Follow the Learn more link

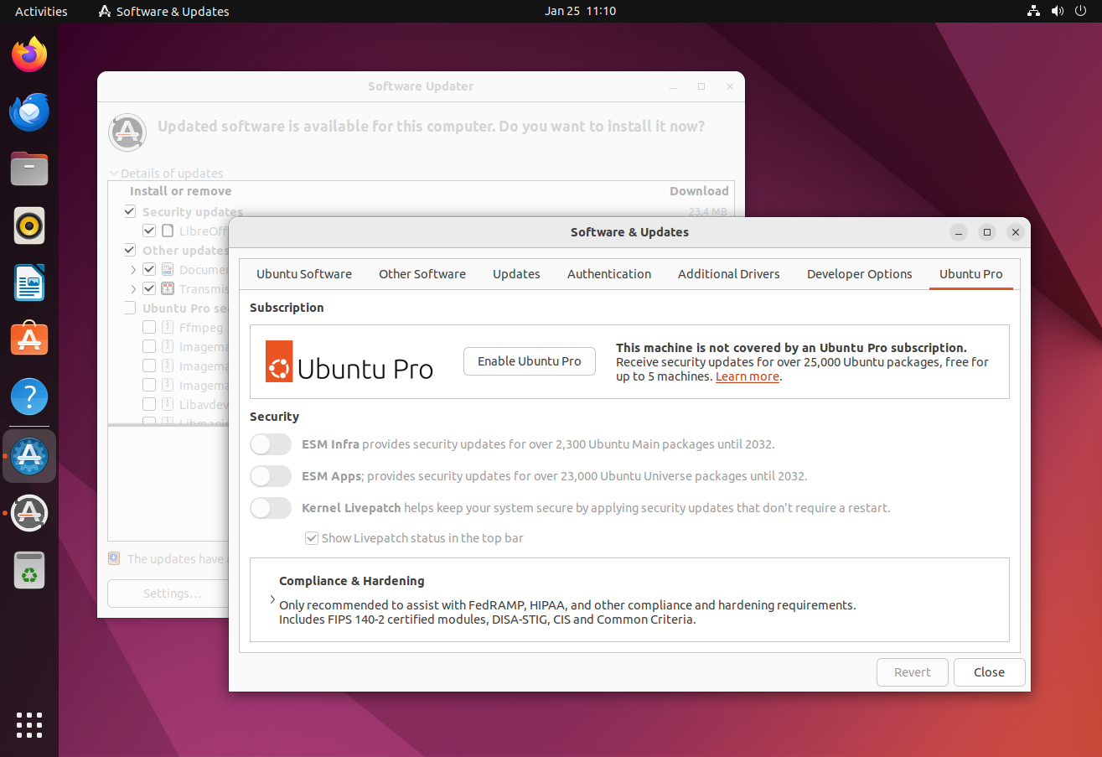tap(748, 376)
